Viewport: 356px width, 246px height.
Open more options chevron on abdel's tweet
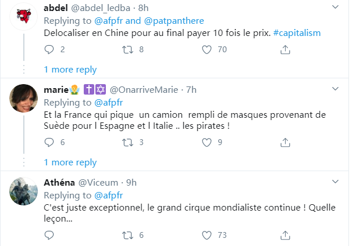click(x=336, y=8)
